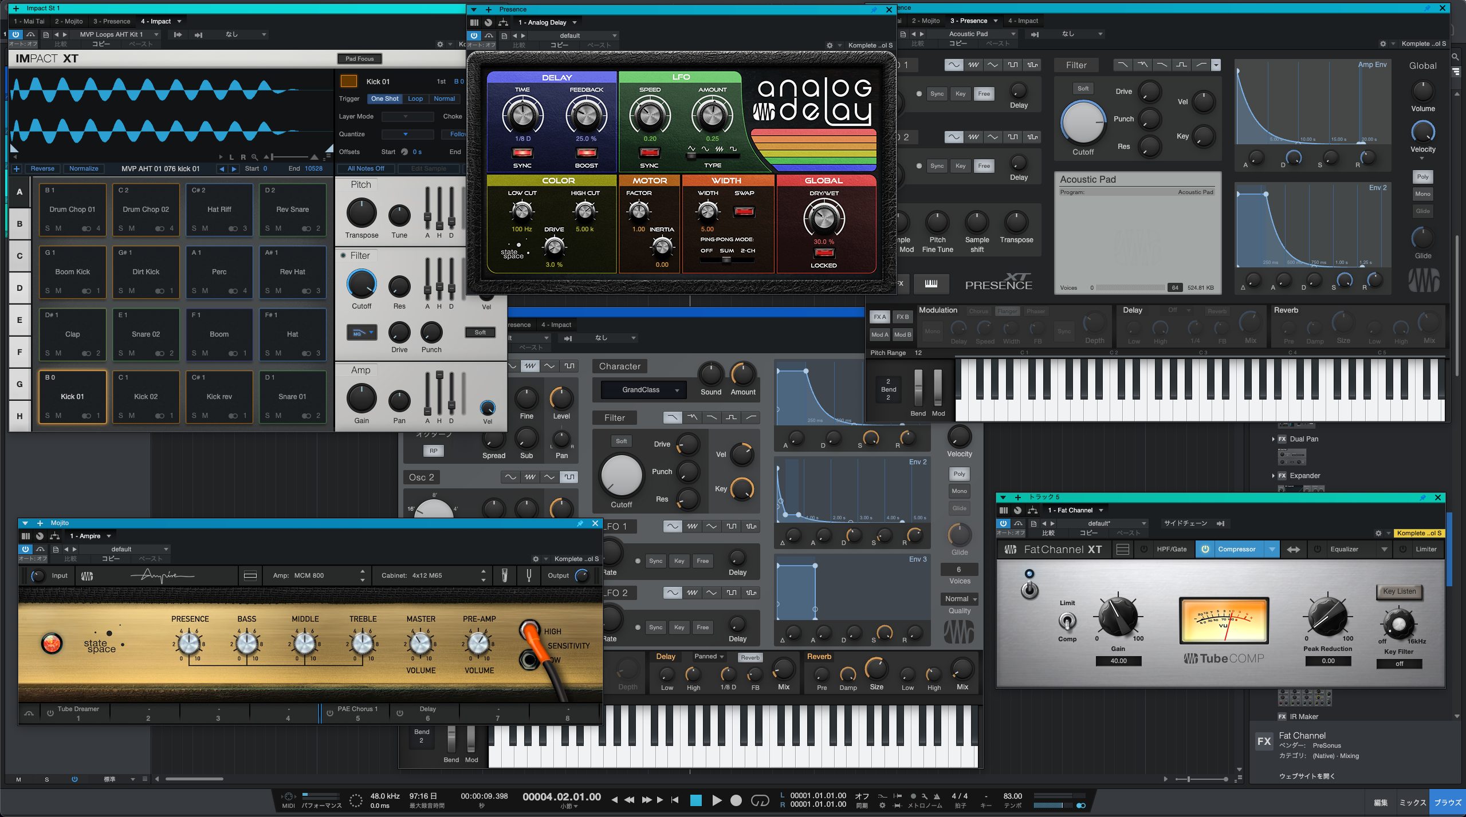
Task: Toggle the width SWAP switch in Analog Delay
Action: (x=744, y=212)
